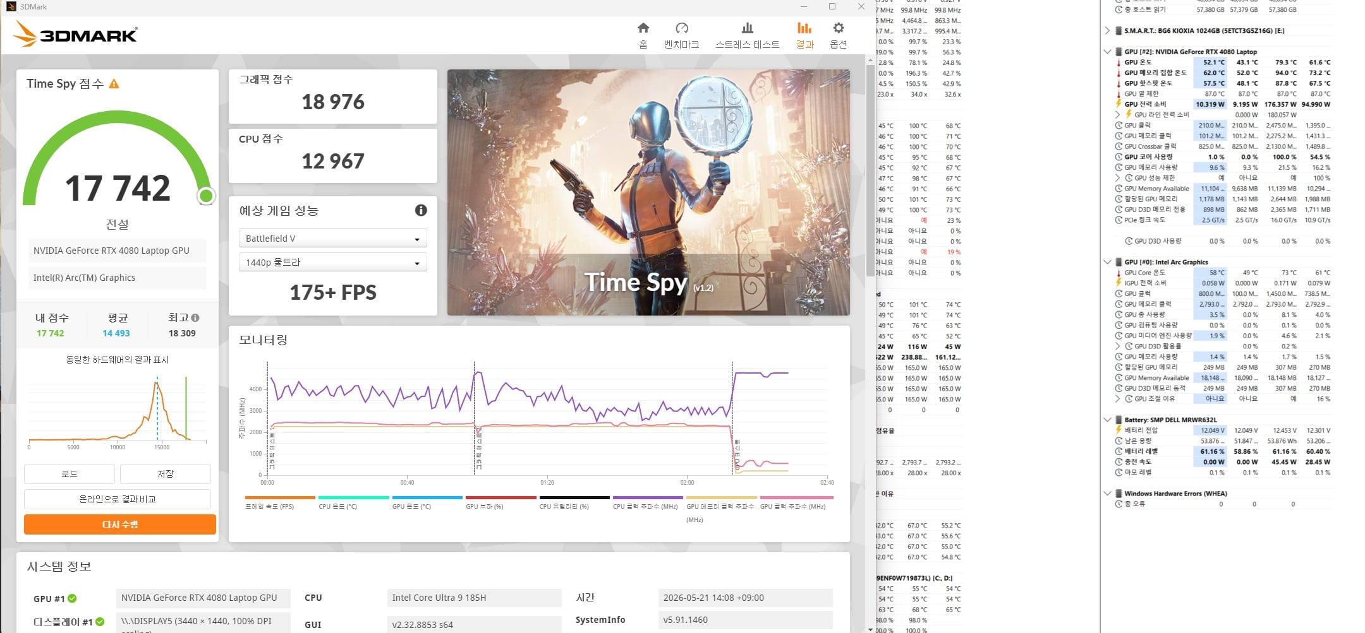
Task: Expand the GPU 성능 제한 sub-row
Action: (x=1117, y=178)
